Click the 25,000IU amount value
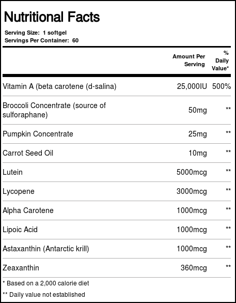 coord(192,86)
